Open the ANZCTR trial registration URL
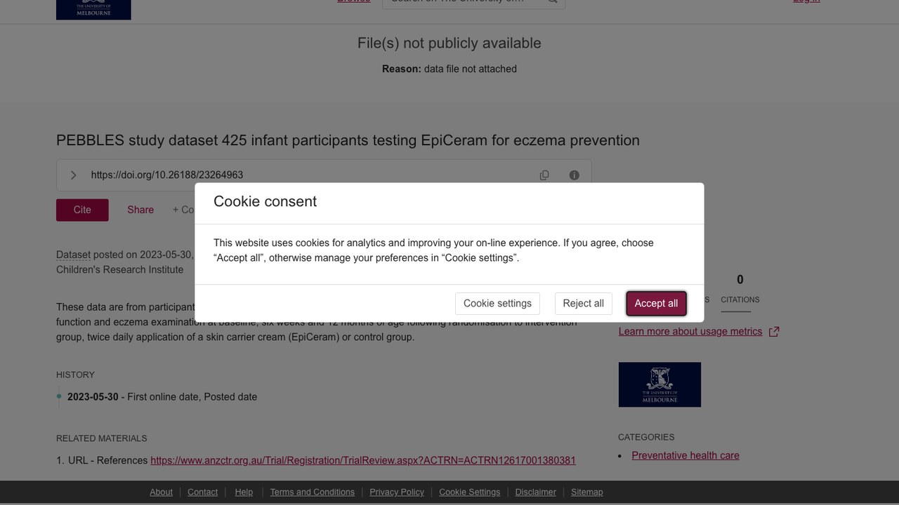 (363, 461)
